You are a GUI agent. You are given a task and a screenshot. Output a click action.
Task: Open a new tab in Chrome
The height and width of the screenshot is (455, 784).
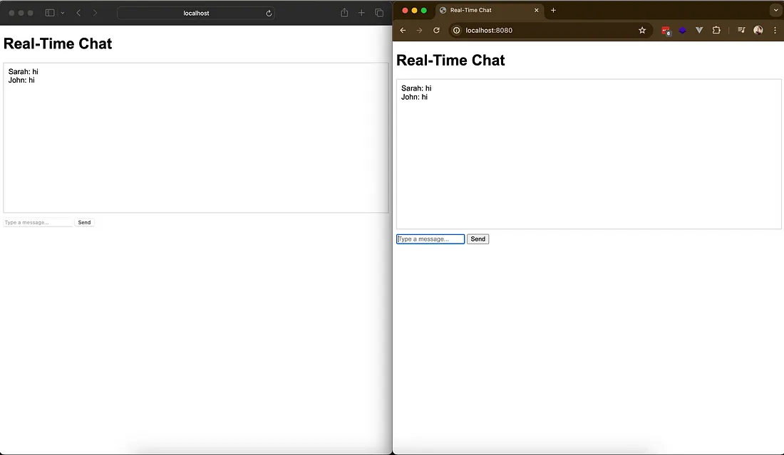553,11
